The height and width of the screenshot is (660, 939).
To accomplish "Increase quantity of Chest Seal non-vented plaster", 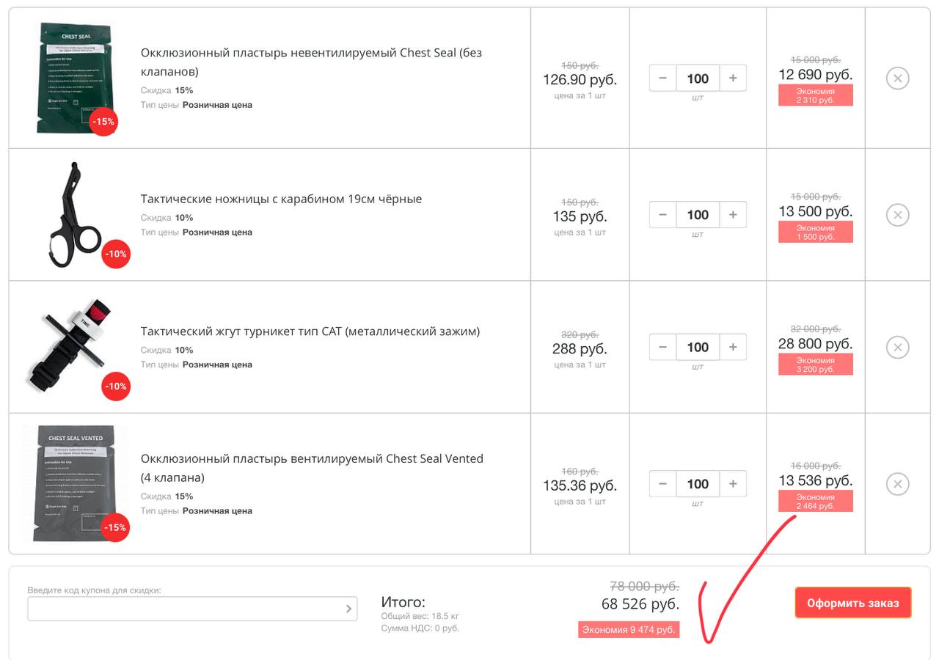I will [733, 78].
